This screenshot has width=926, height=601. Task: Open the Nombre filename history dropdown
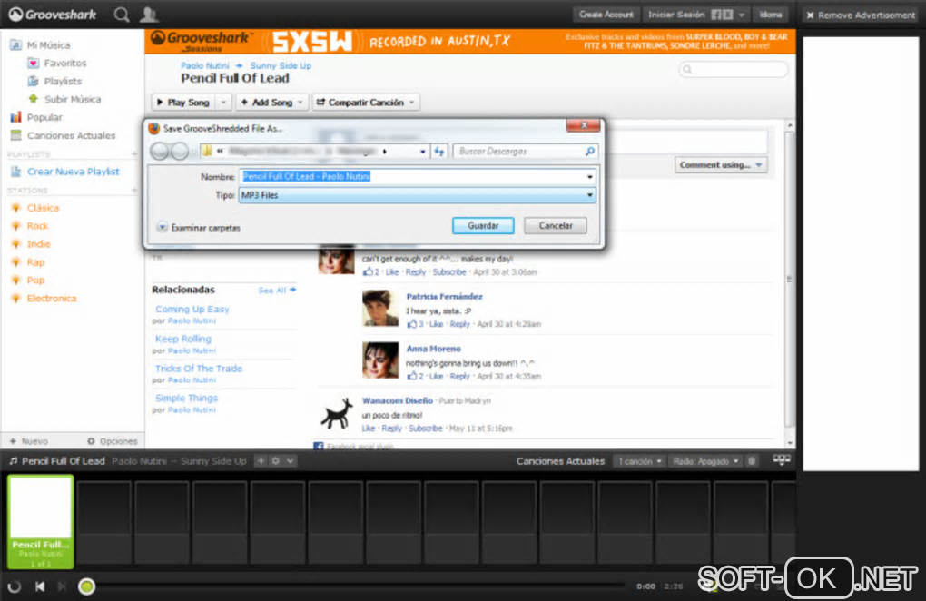tap(589, 176)
